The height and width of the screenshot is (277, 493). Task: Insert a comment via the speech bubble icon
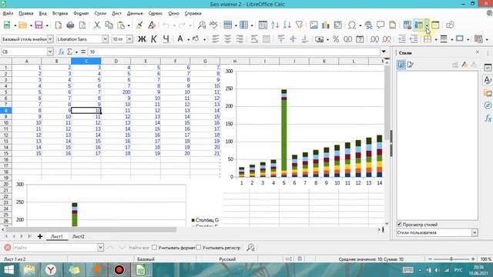point(381,25)
